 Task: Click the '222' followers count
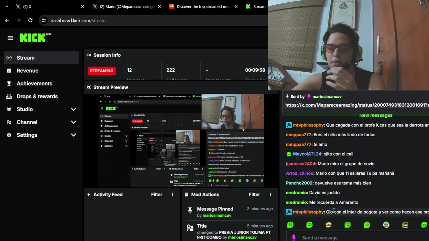(x=171, y=70)
